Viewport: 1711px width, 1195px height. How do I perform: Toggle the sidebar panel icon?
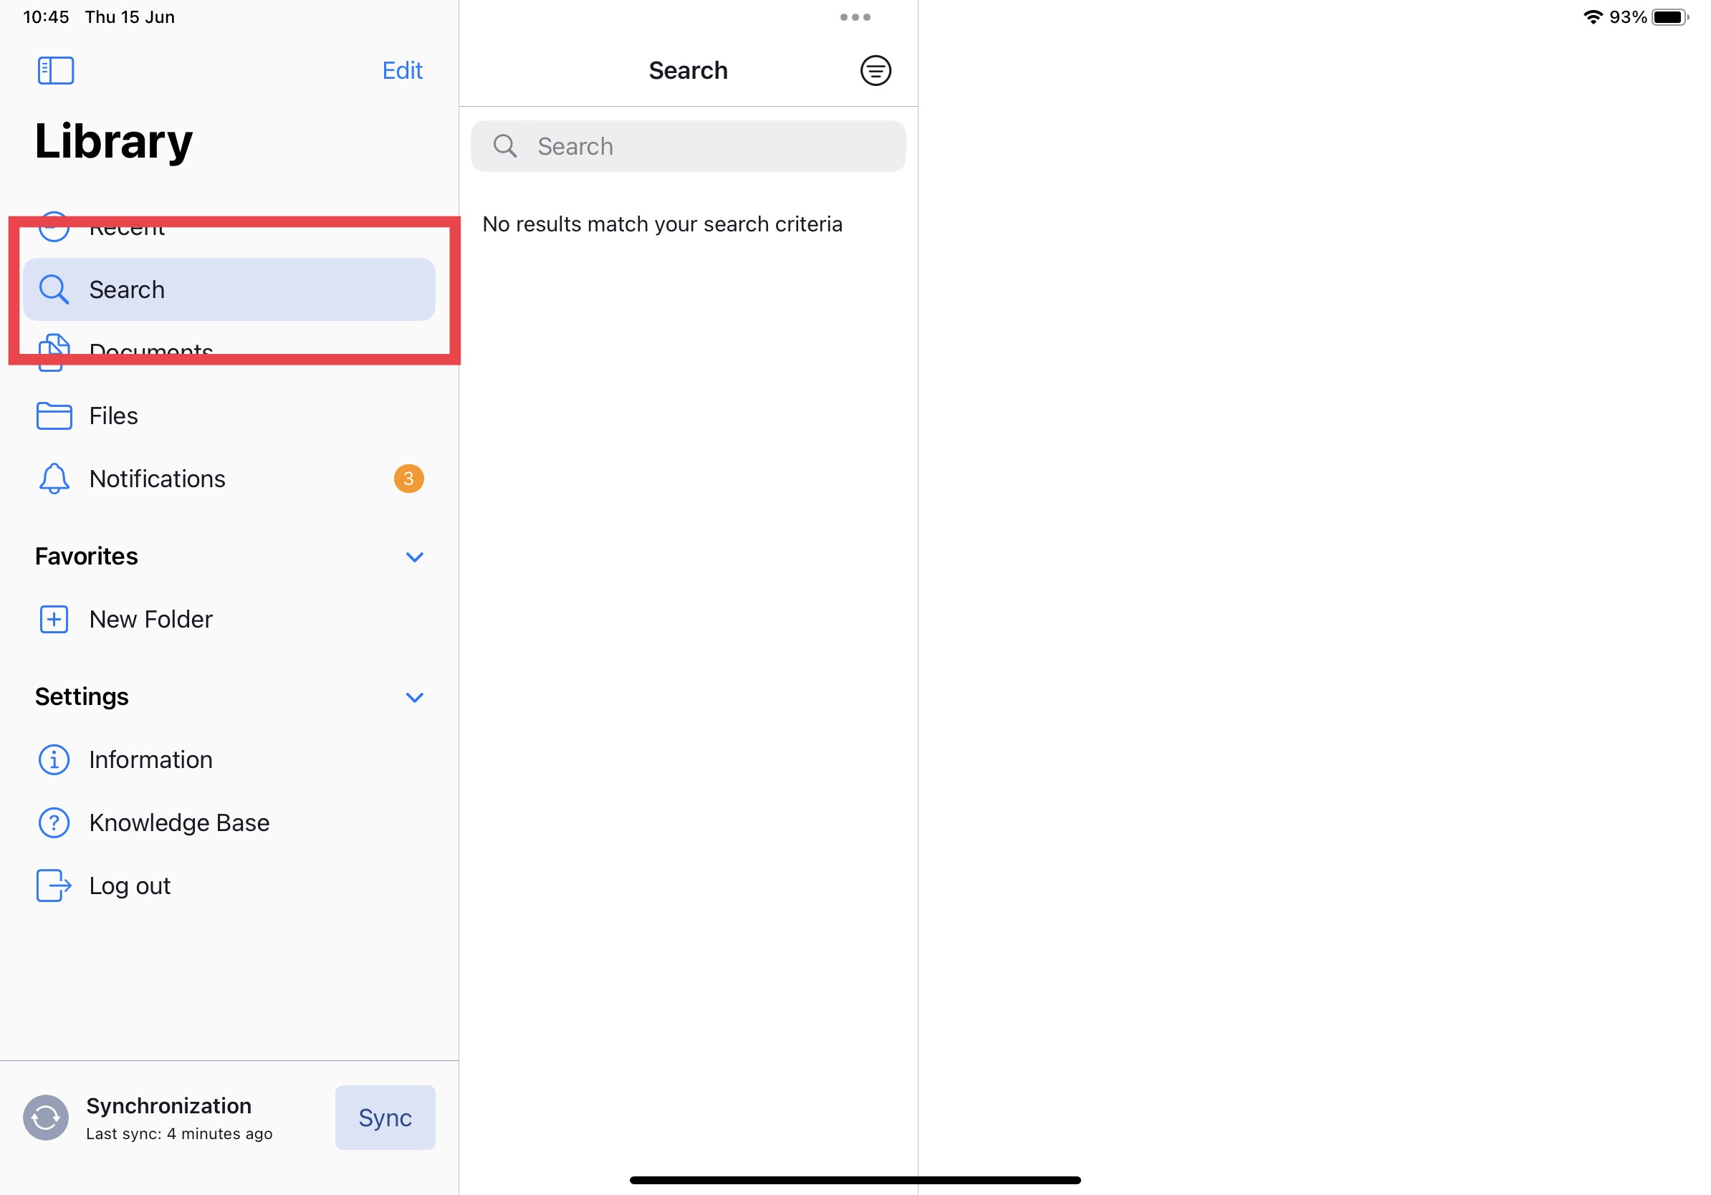coord(56,71)
